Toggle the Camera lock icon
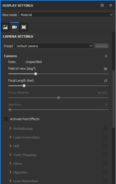Image resolution: width=116 pixels, height=184 pixels. point(106,56)
